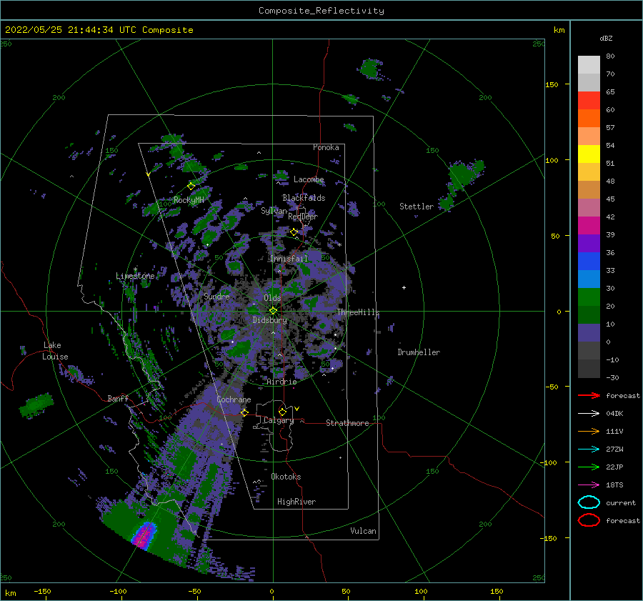
Task: Click the slate purple 10 dBZ color band
Action: (x=589, y=332)
